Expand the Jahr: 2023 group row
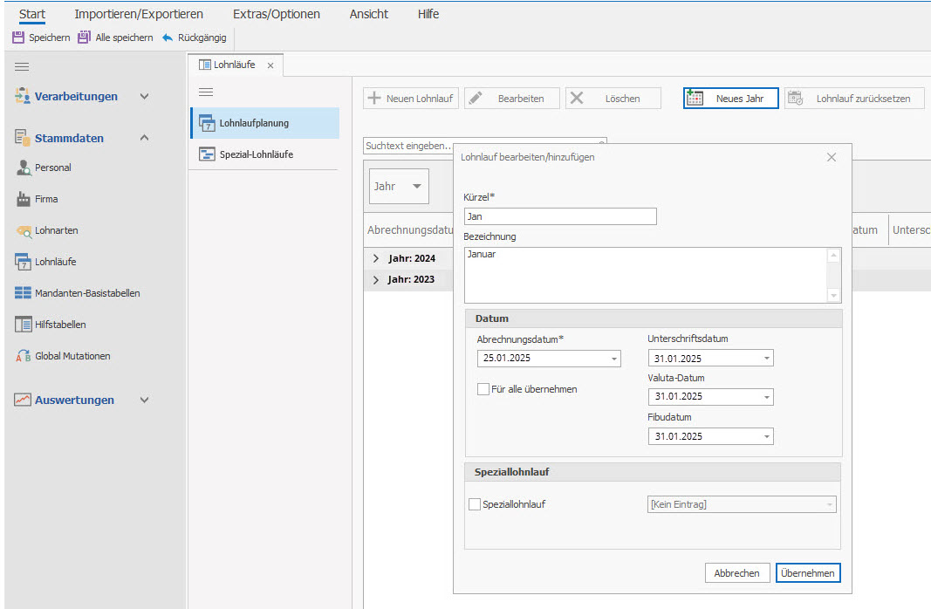Screen dimensions: 931x609 (376, 279)
